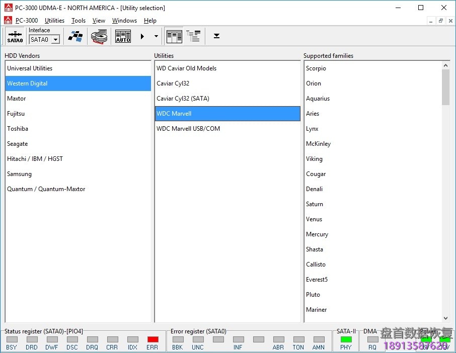Viewport: 456px width, 353px height.
Task: Click the red ERR status indicator
Action: (153, 340)
